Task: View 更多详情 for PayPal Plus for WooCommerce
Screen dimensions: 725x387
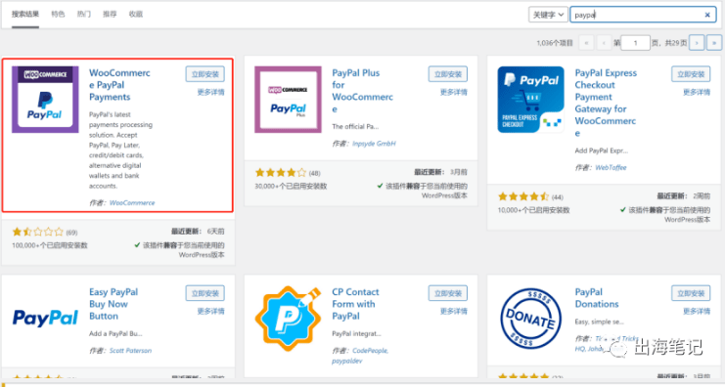Action: tap(454, 92)
